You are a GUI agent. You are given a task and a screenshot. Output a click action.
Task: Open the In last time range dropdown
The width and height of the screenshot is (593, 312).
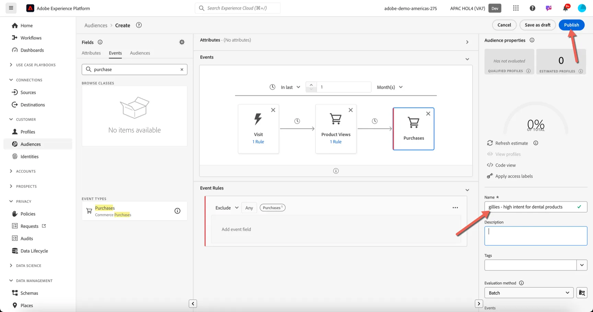(x=290, y=87)
